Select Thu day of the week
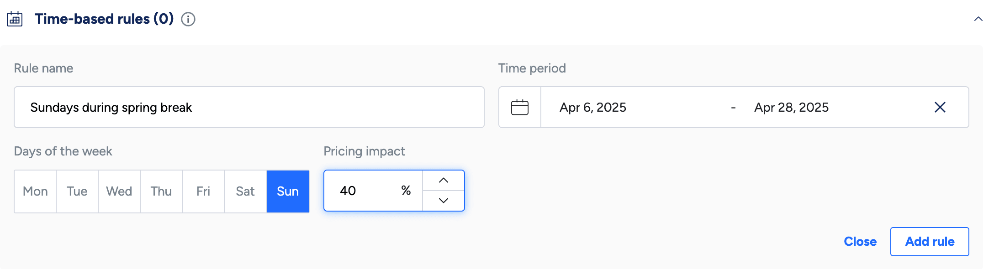The width and height of the screenshot is (994, 269). point(161,191)
